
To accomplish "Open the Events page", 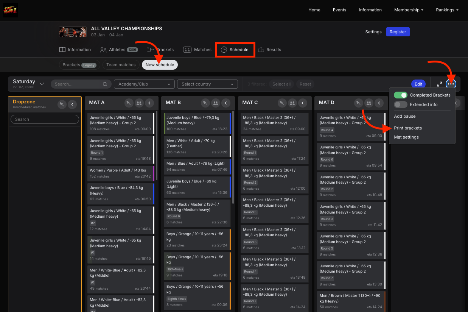I will point(339,10).
